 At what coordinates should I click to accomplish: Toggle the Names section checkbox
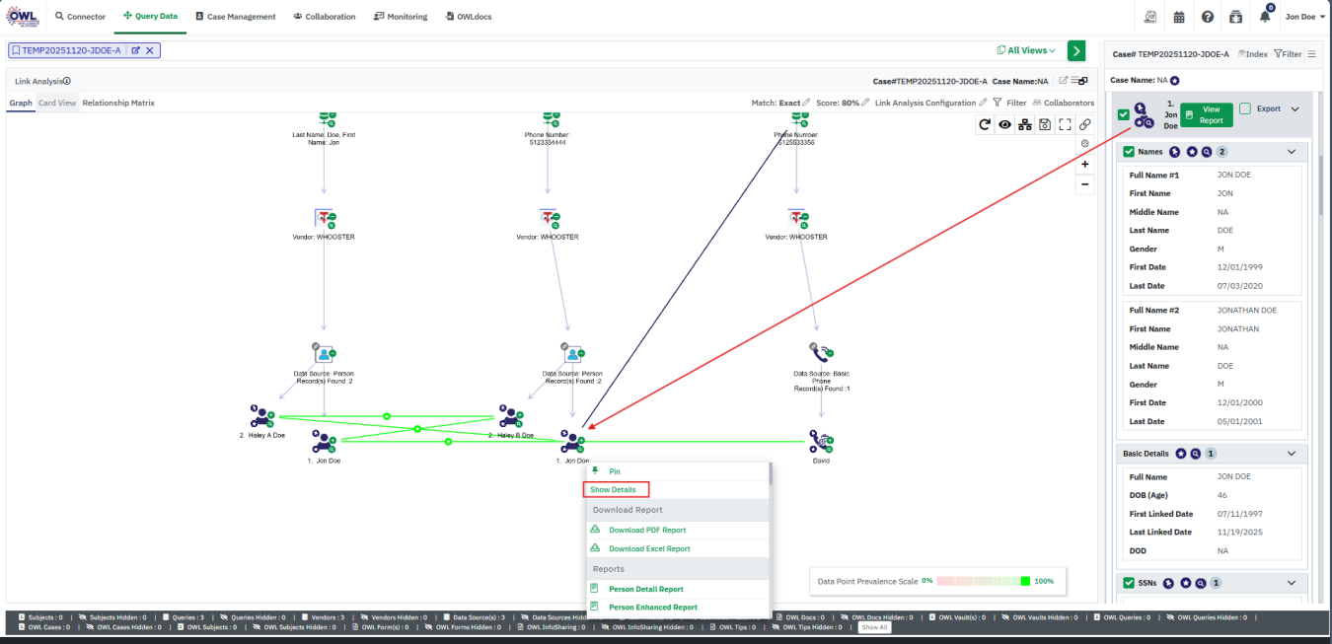[x=1129, y=152]
